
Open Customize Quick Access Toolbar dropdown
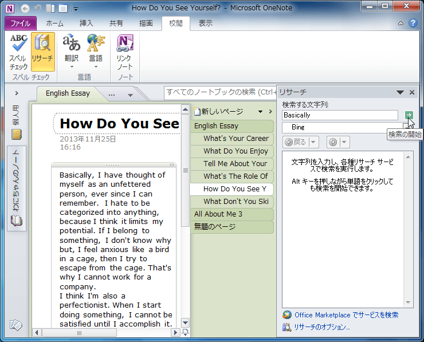pos(76,9)
